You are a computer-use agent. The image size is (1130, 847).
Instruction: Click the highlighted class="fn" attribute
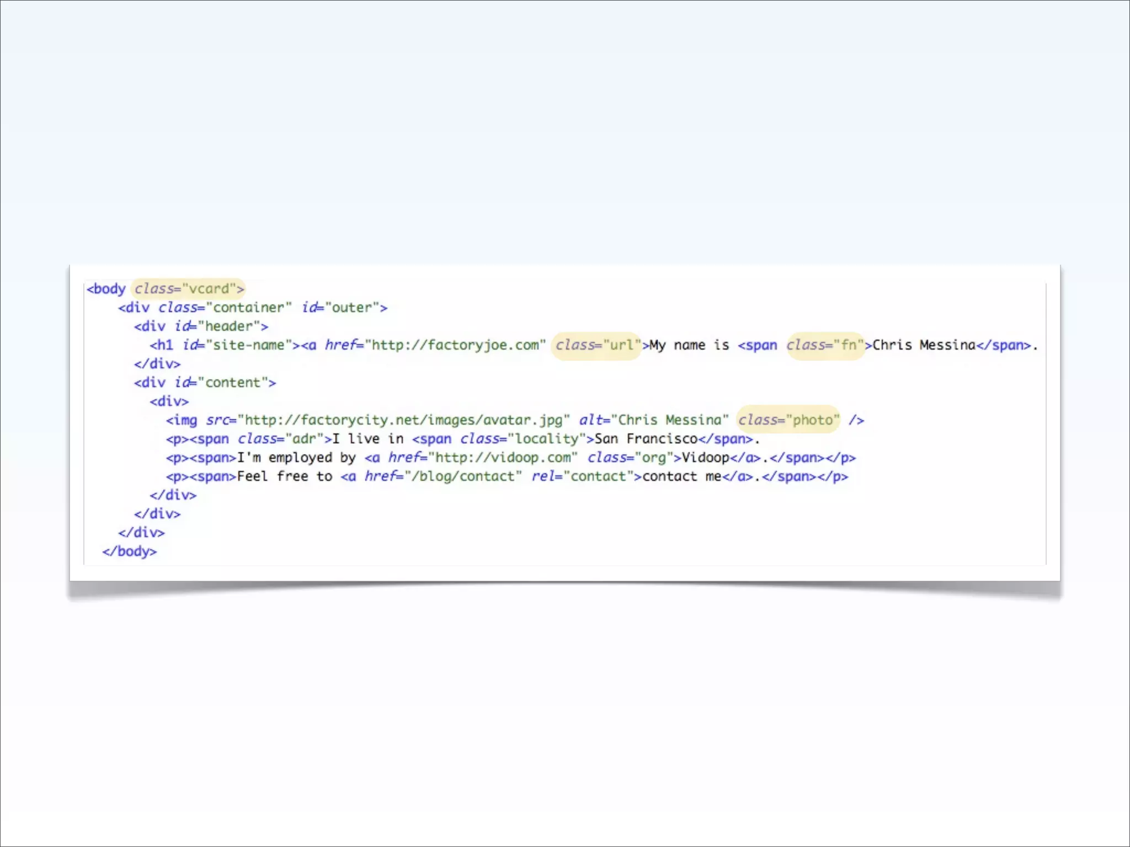pos(825,345)
